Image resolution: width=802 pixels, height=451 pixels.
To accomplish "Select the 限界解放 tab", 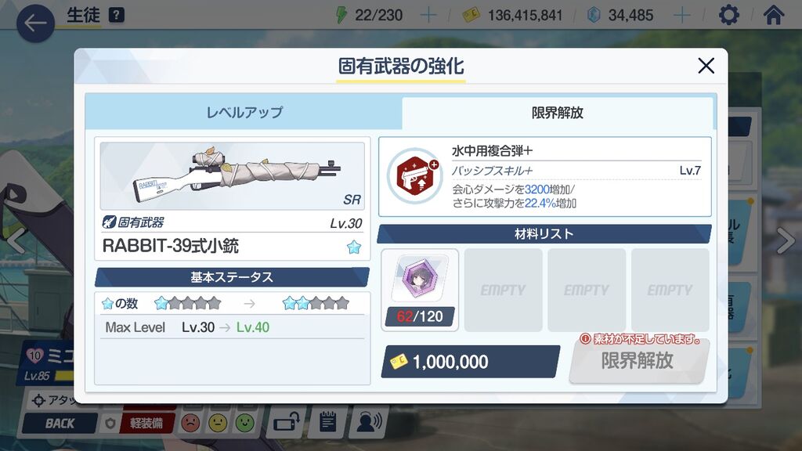I will pos(557,113).
